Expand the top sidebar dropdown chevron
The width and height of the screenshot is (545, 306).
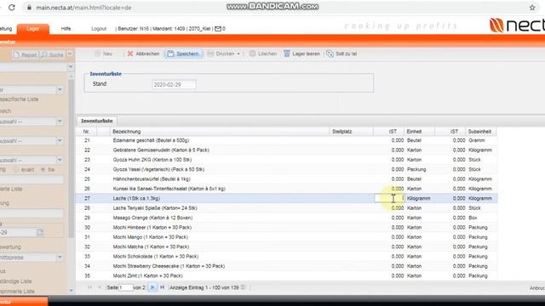pos(71,66)
